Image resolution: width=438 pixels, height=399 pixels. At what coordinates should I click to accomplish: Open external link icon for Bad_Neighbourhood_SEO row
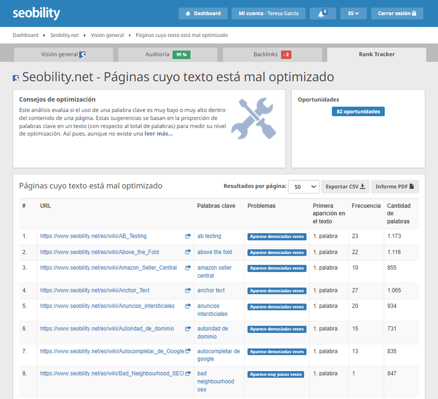pyautogui.click(x=188, y=373)
